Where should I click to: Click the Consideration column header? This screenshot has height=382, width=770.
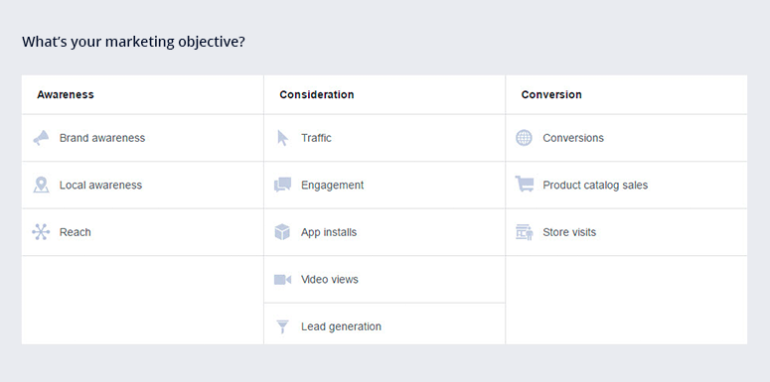pos(317,94)
